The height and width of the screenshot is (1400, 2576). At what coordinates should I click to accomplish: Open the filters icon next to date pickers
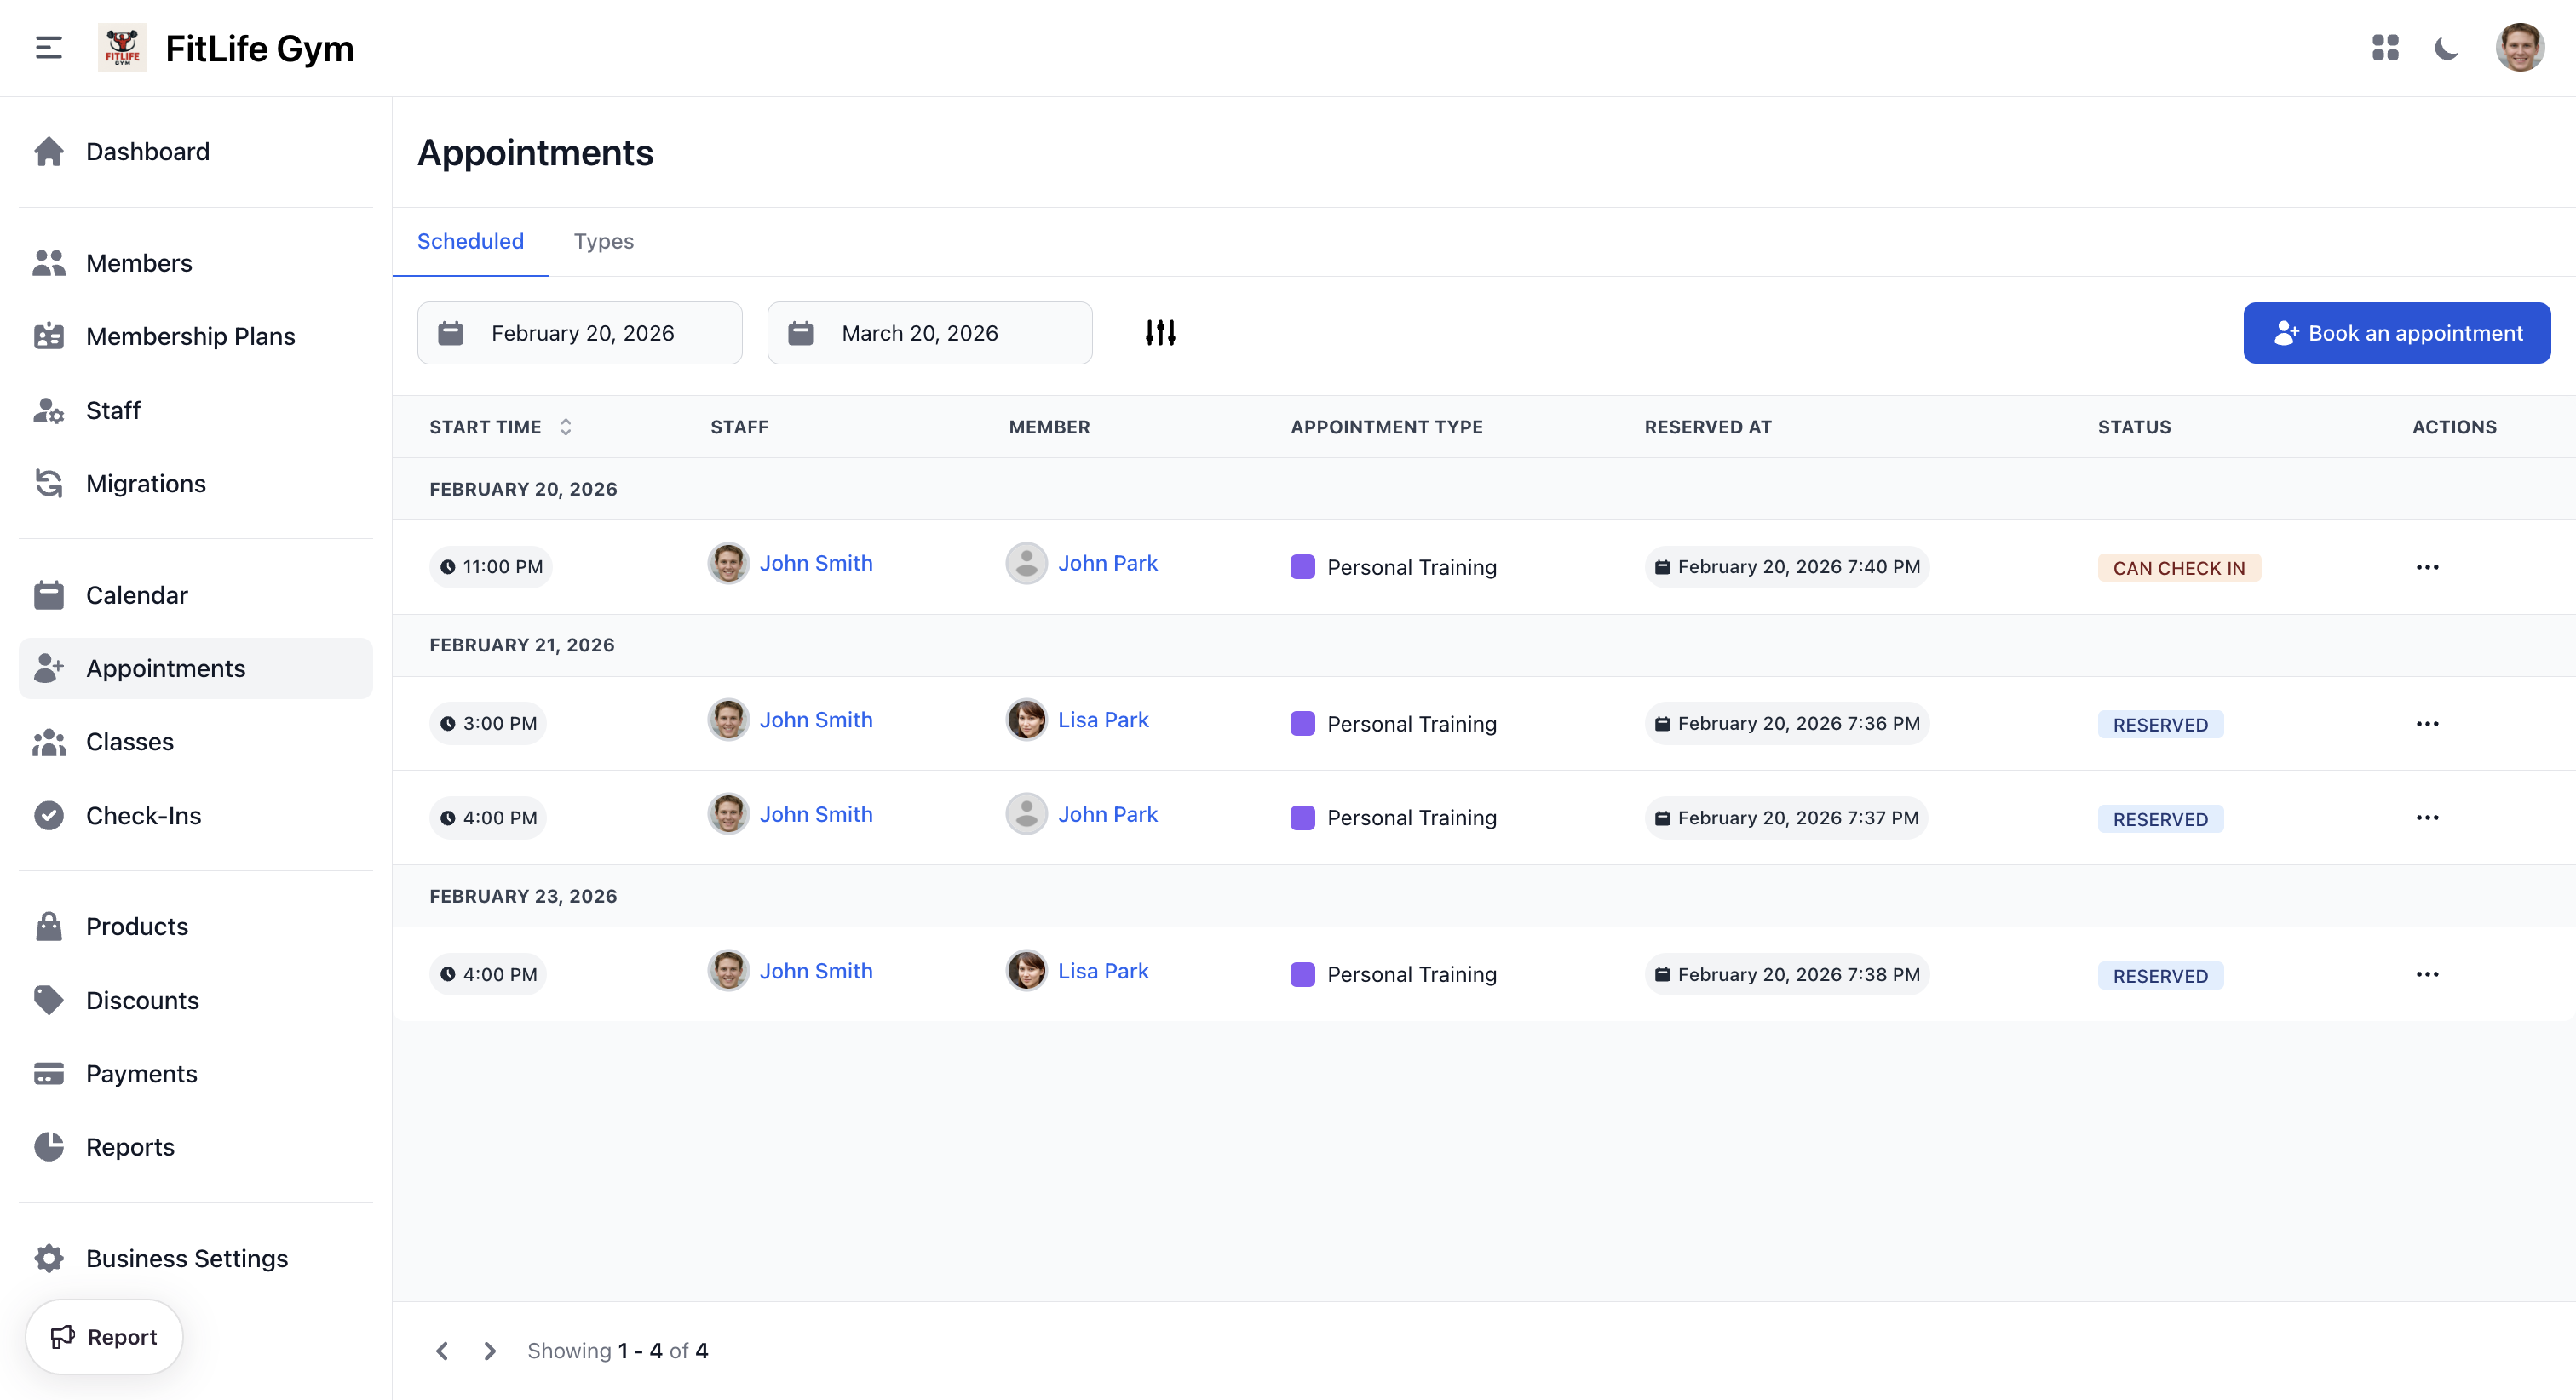point(1161,332)
